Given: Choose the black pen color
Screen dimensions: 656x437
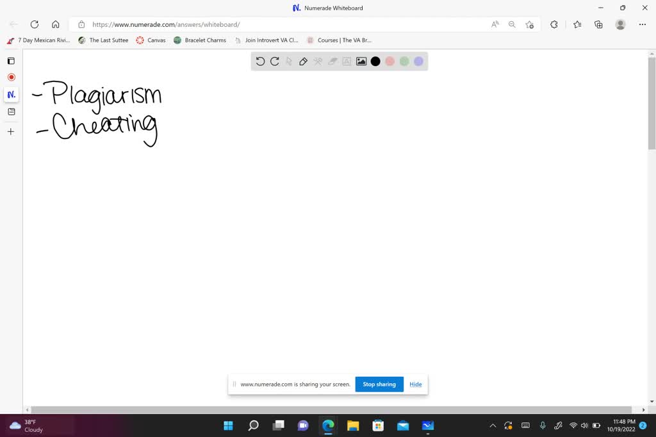Looking at the screenshot, I should coord(375,62).
